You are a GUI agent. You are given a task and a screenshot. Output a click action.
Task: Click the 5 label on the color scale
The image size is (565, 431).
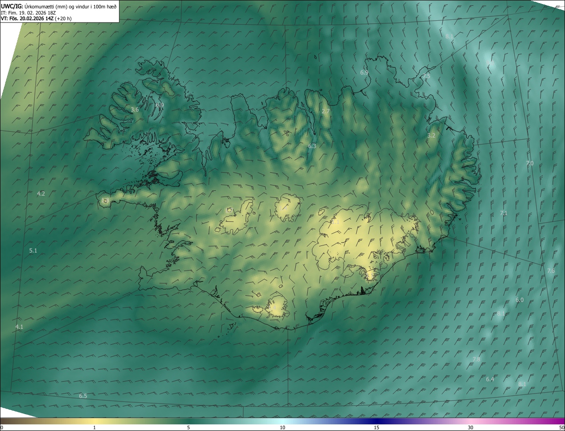(188, 427)
